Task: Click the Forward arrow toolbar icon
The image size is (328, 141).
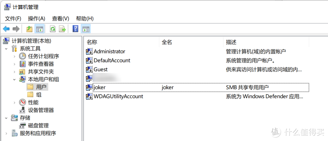Action: pyautogui.click(x=16, y=29)
